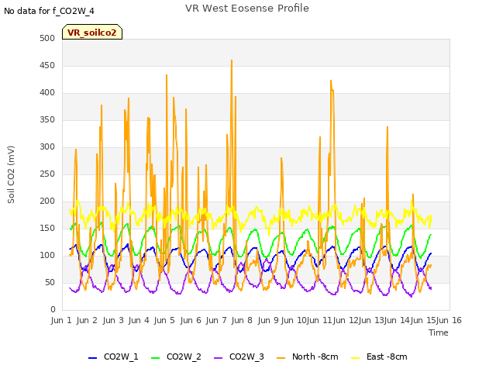This screenshot has height=372, width=496.
Task: Click the 100 y-axis tick label
Action: [x=47, y=255]
